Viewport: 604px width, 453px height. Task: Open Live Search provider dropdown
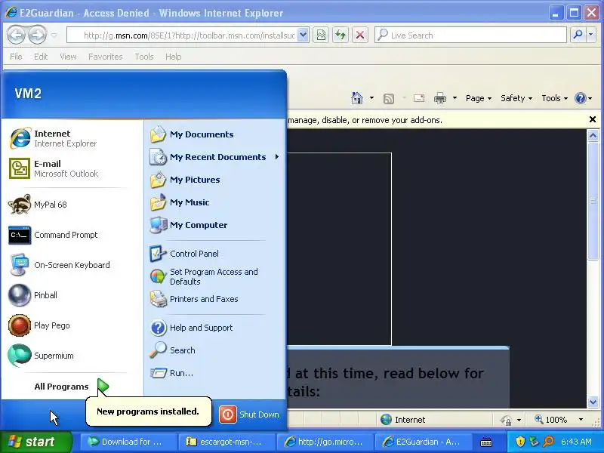pos(591,35)
